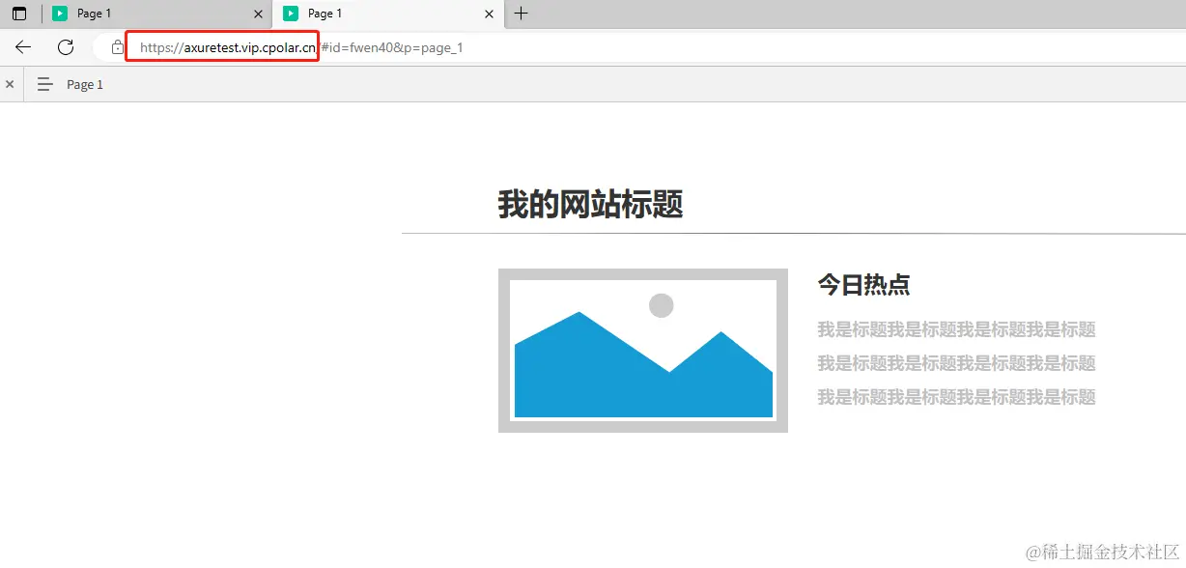Click the blue mountain placeholder image
The image size is (1186, 568).
pyautogui.click(x=643, y=351)
